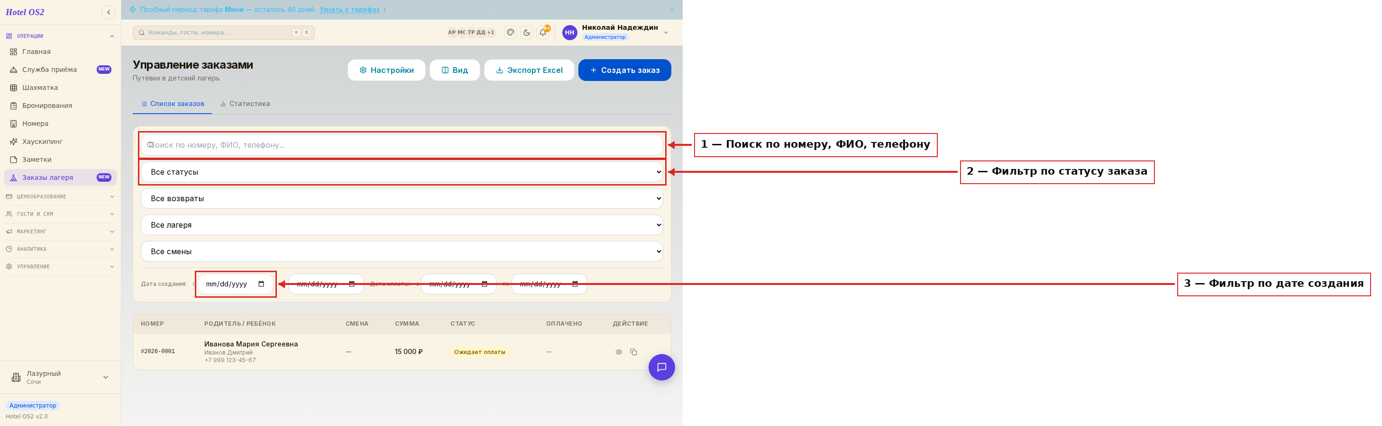1382x426 pixels.
Task: Close the trial period banner
Action: pos(671,9)
